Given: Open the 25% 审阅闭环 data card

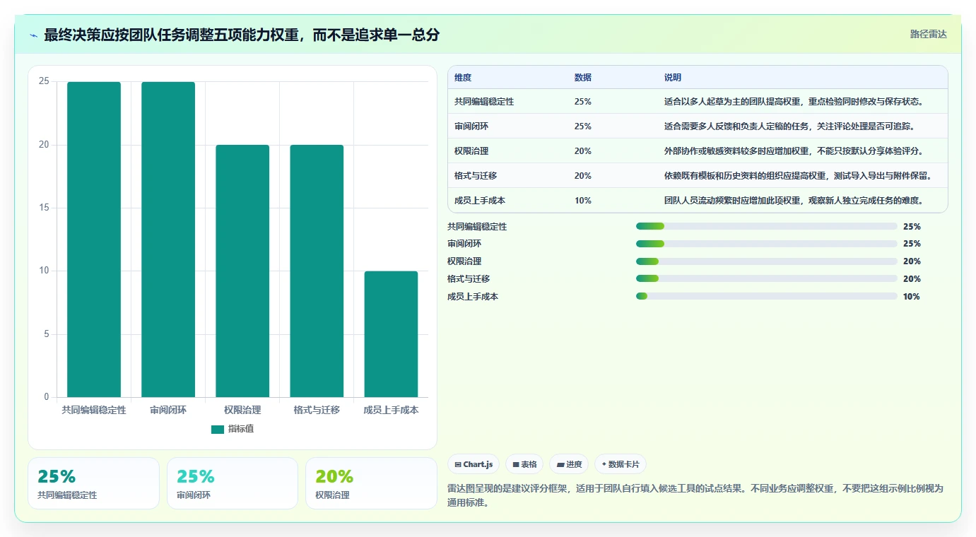Looking at the screenshot, I should click(233, 483).
